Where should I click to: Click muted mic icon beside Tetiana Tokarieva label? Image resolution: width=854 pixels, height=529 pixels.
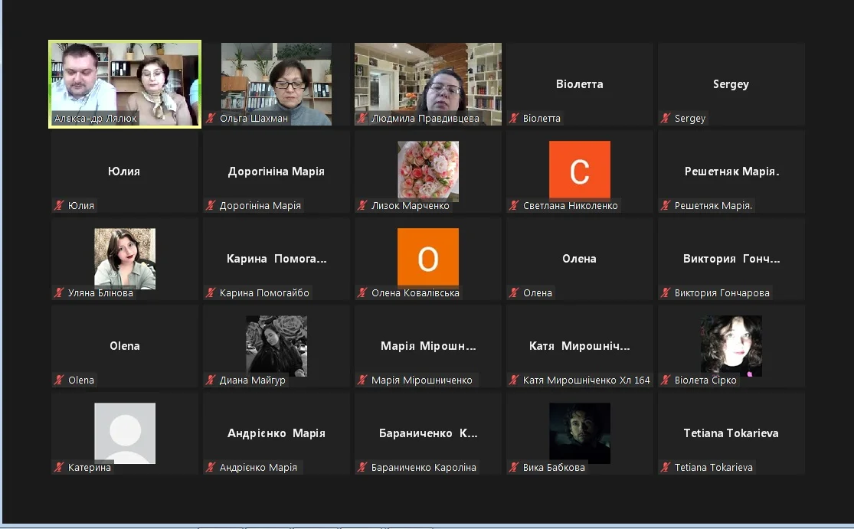[666, 467]
